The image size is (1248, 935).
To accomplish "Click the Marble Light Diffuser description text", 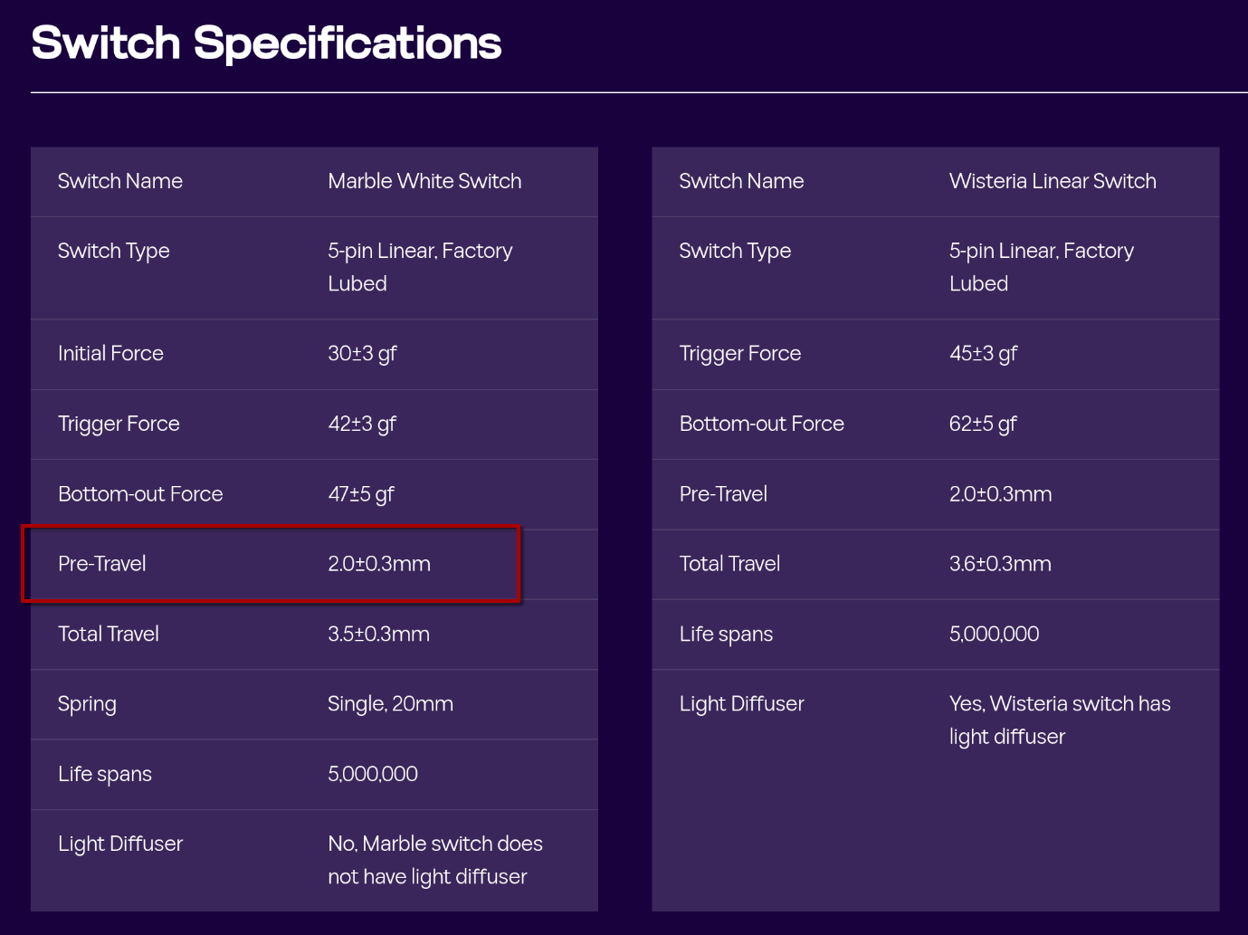I will coord(435,860).
